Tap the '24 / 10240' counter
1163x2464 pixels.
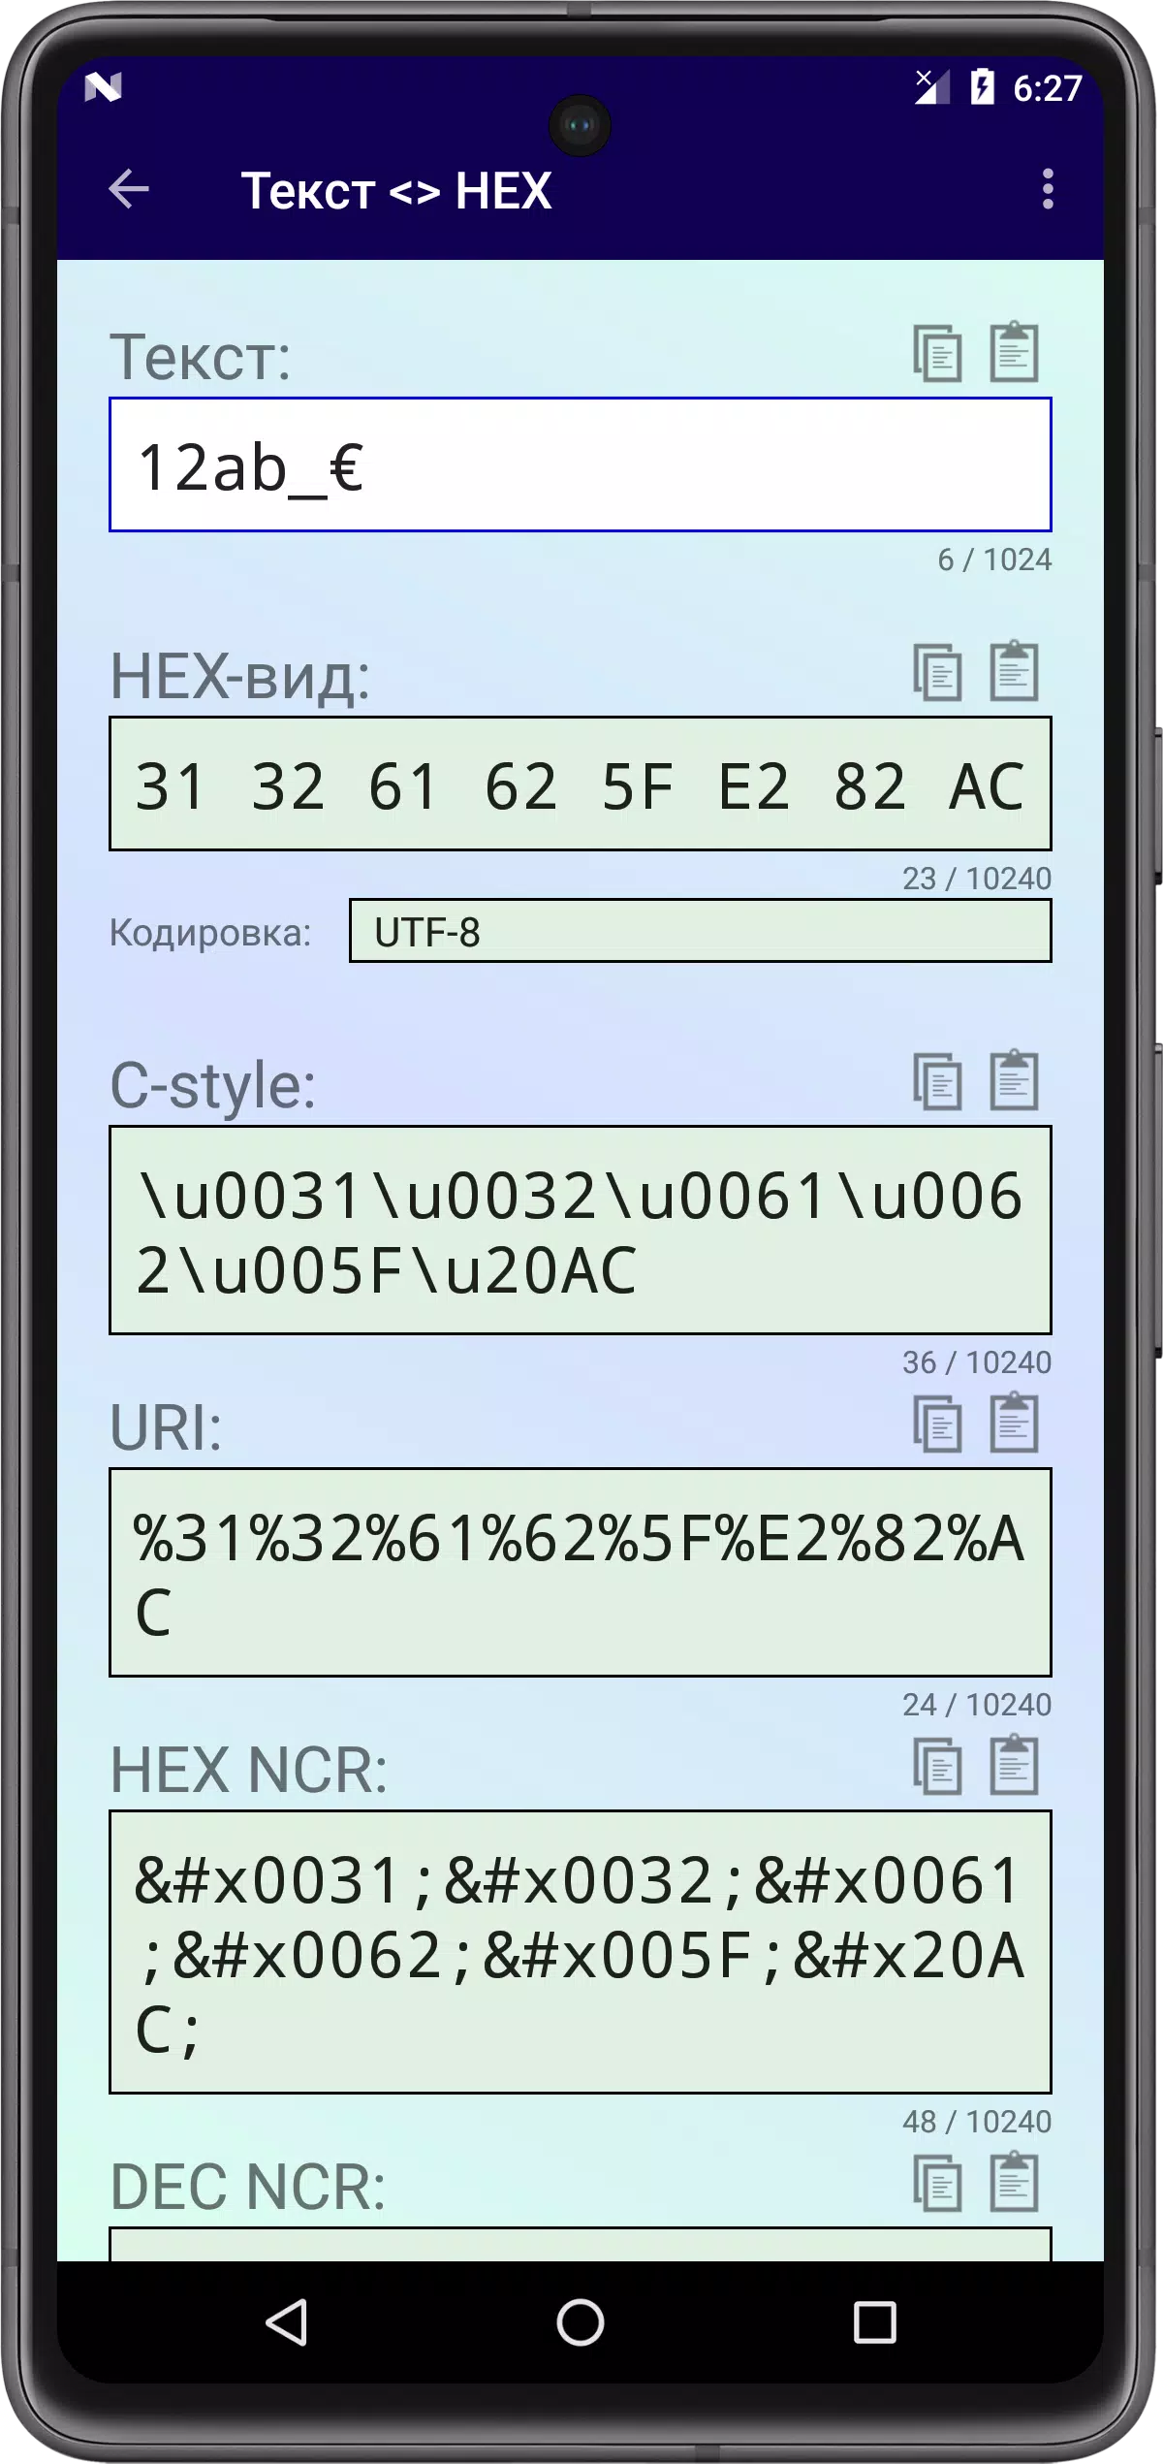[977, 1705]
